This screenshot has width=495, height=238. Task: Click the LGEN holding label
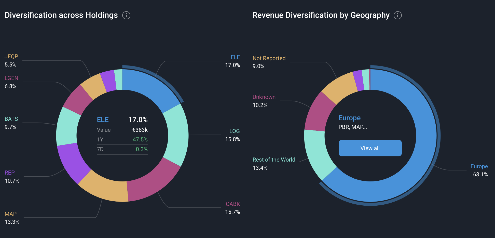[11, 78]
